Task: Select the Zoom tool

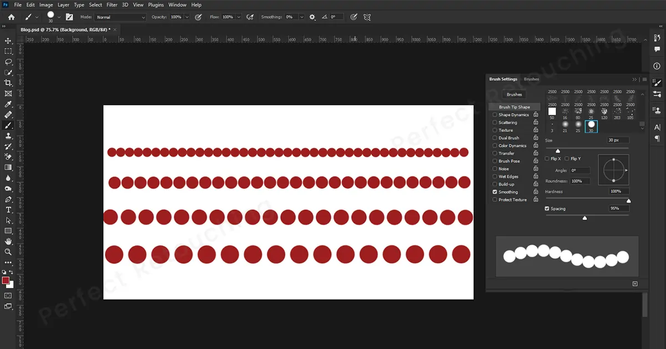Action: click(8, 252)
